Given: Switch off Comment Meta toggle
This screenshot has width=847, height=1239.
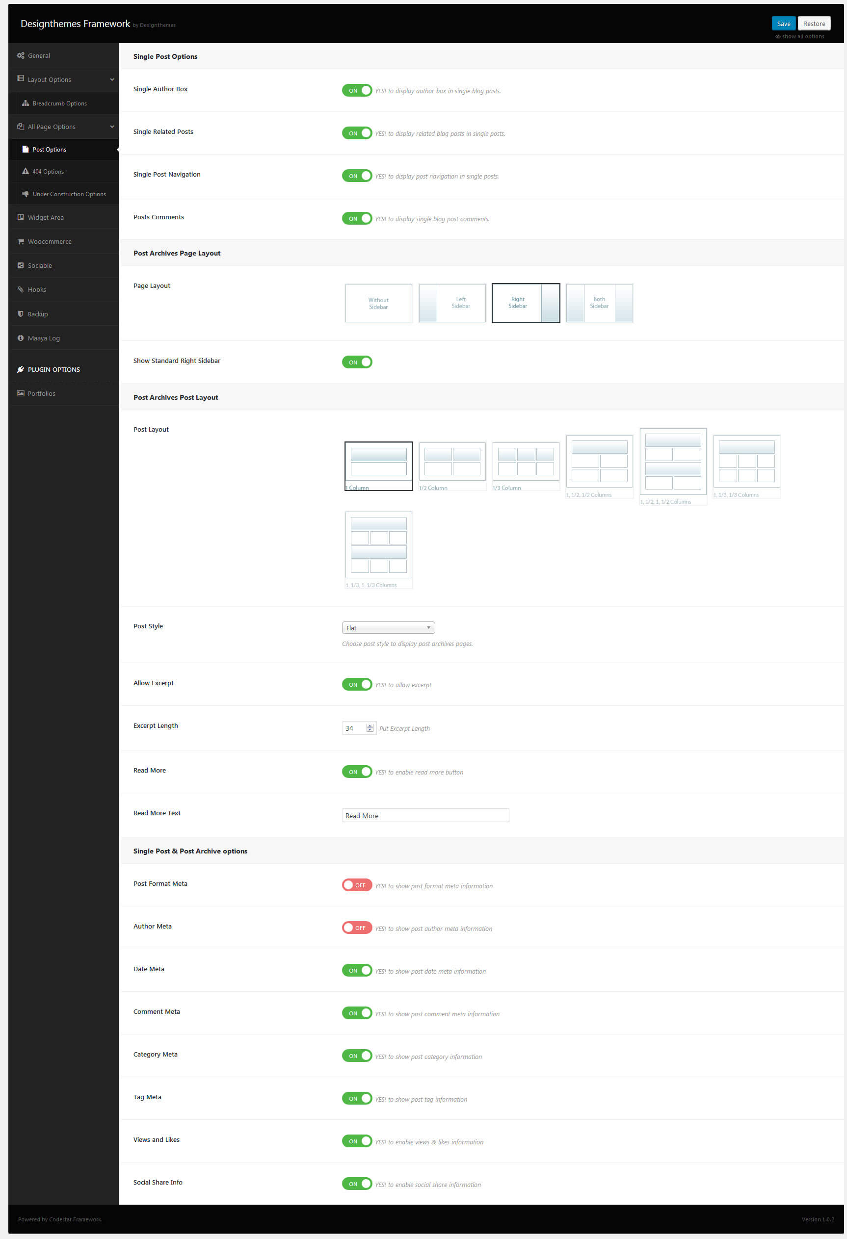Looking at the screenshot, I should pyautogui.click(x=357, y=1013).
